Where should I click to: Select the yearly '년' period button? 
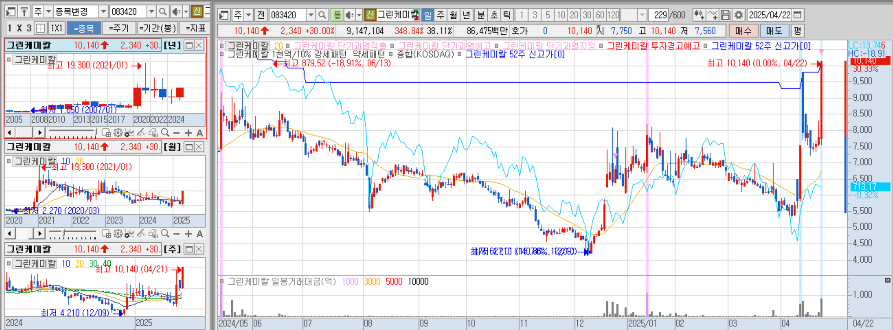click(466, 15)
